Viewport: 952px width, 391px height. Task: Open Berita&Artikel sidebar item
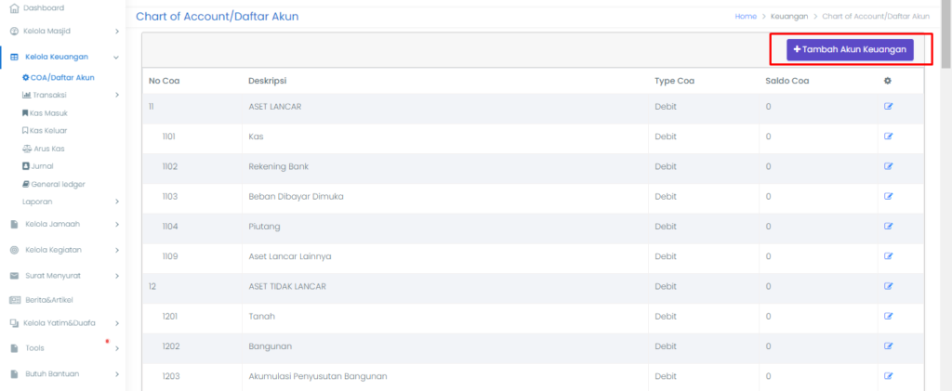pos(48,300)
